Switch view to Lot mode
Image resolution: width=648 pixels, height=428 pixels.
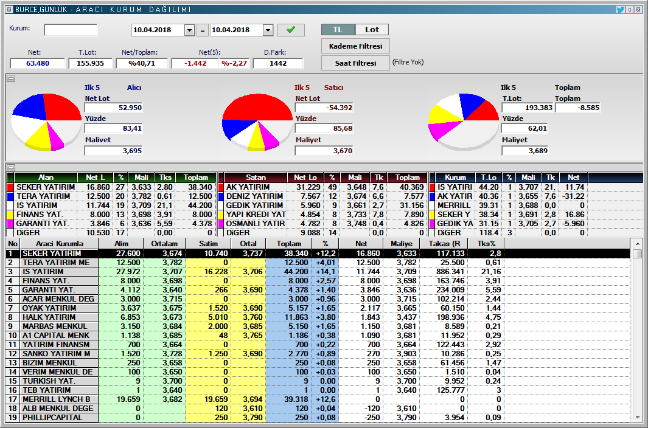[372, 29]
